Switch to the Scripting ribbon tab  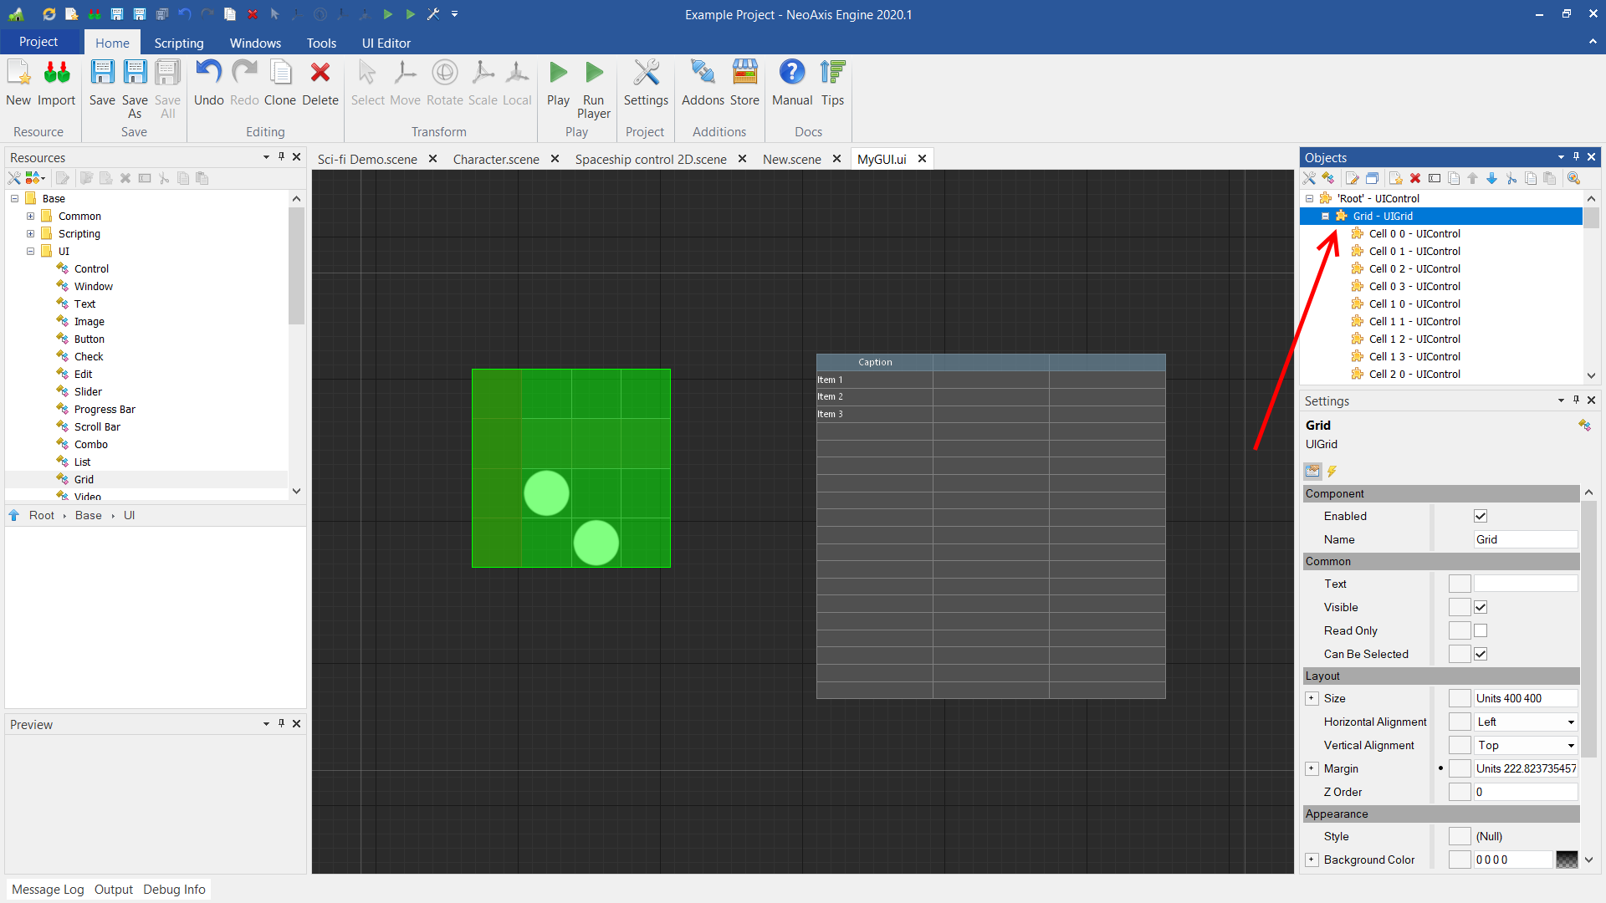coord(178,43)
